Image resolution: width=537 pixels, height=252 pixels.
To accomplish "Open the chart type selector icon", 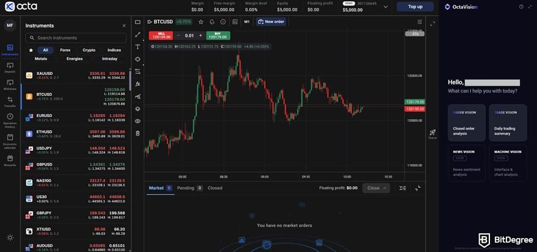I will pos(235,22).
